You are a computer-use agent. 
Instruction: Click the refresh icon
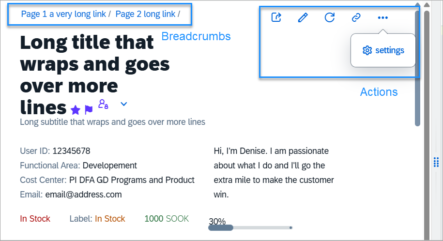point(329,17)
